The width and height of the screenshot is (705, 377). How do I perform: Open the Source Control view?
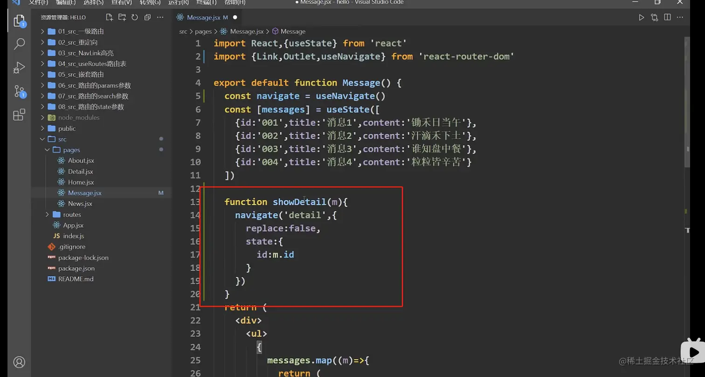pyautogui.click(x=19, y=91)
